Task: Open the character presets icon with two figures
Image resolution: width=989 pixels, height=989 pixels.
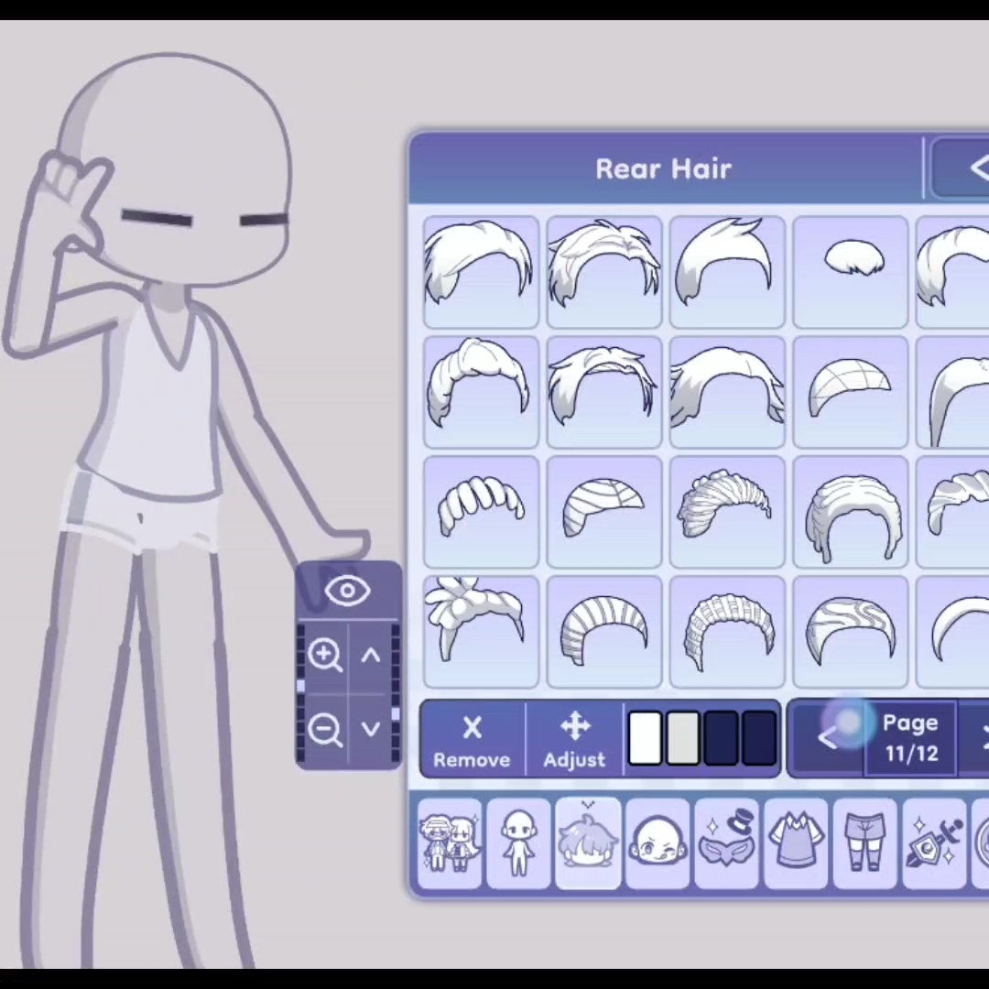Action: click(x=450, y=843)
